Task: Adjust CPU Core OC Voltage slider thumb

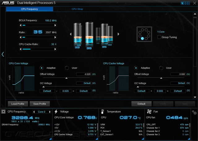Action: click(x=43, y=87)
